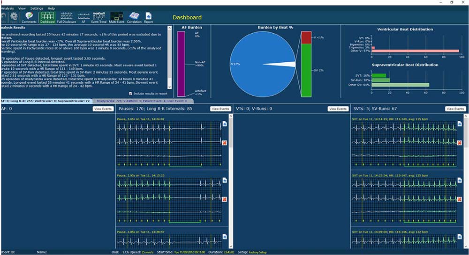View Events for VTs panel
469x255 pixels.
[338, 109]
